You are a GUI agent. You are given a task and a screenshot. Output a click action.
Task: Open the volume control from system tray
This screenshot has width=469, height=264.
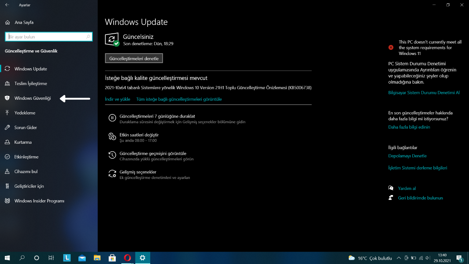[x=428, y=258]
